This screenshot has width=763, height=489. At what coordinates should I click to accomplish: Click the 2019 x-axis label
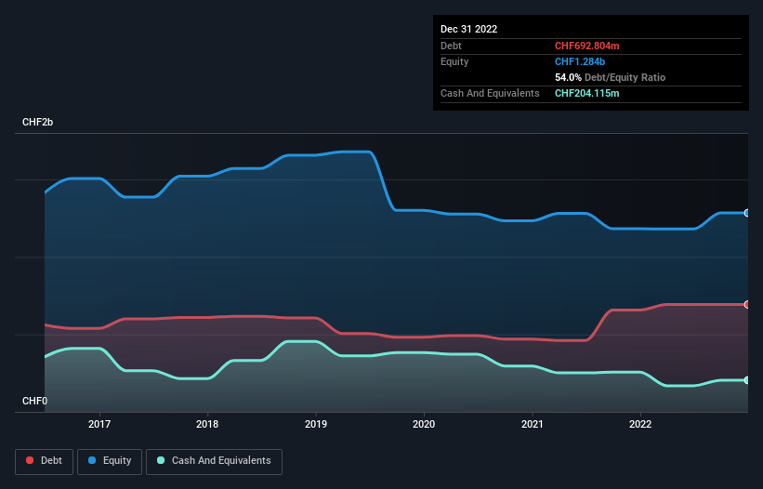point(316,424)
